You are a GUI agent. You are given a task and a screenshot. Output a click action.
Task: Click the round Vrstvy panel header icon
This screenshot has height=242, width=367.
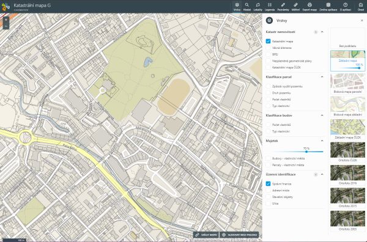point(269,21)
